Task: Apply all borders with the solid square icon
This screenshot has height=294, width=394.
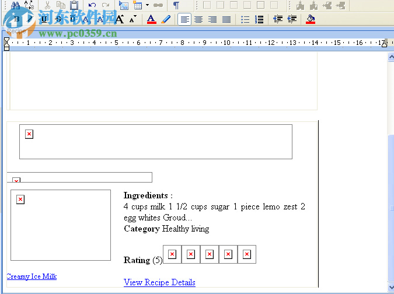Action: click(260, 5)
